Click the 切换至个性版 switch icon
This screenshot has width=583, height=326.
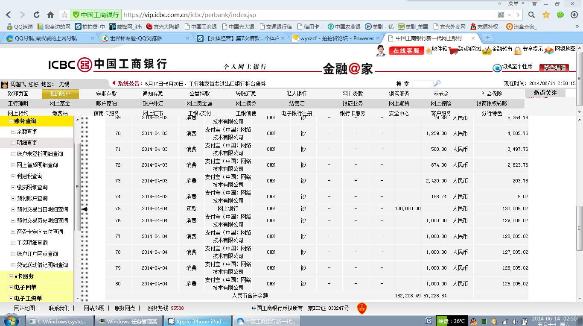(497, 68)
